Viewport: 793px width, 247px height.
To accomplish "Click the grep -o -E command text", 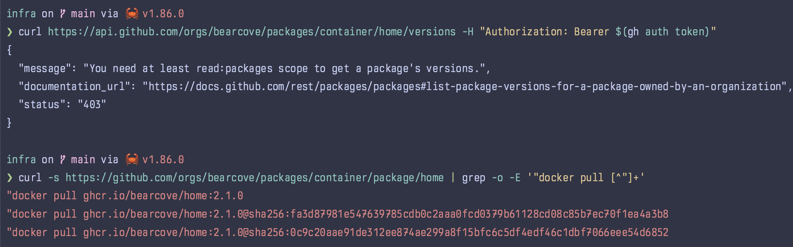I will [491, 178].
